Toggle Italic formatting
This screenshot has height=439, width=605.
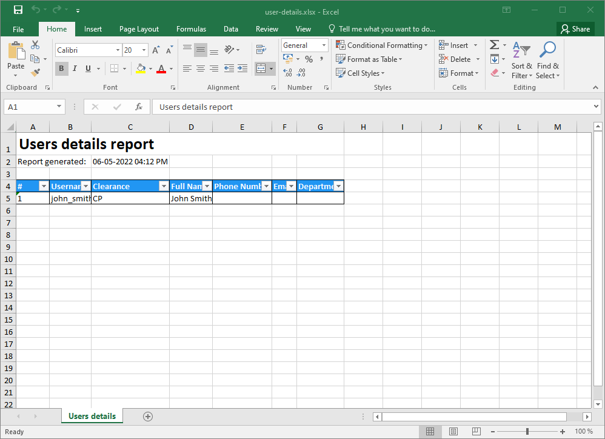click(x=75, y=69)
